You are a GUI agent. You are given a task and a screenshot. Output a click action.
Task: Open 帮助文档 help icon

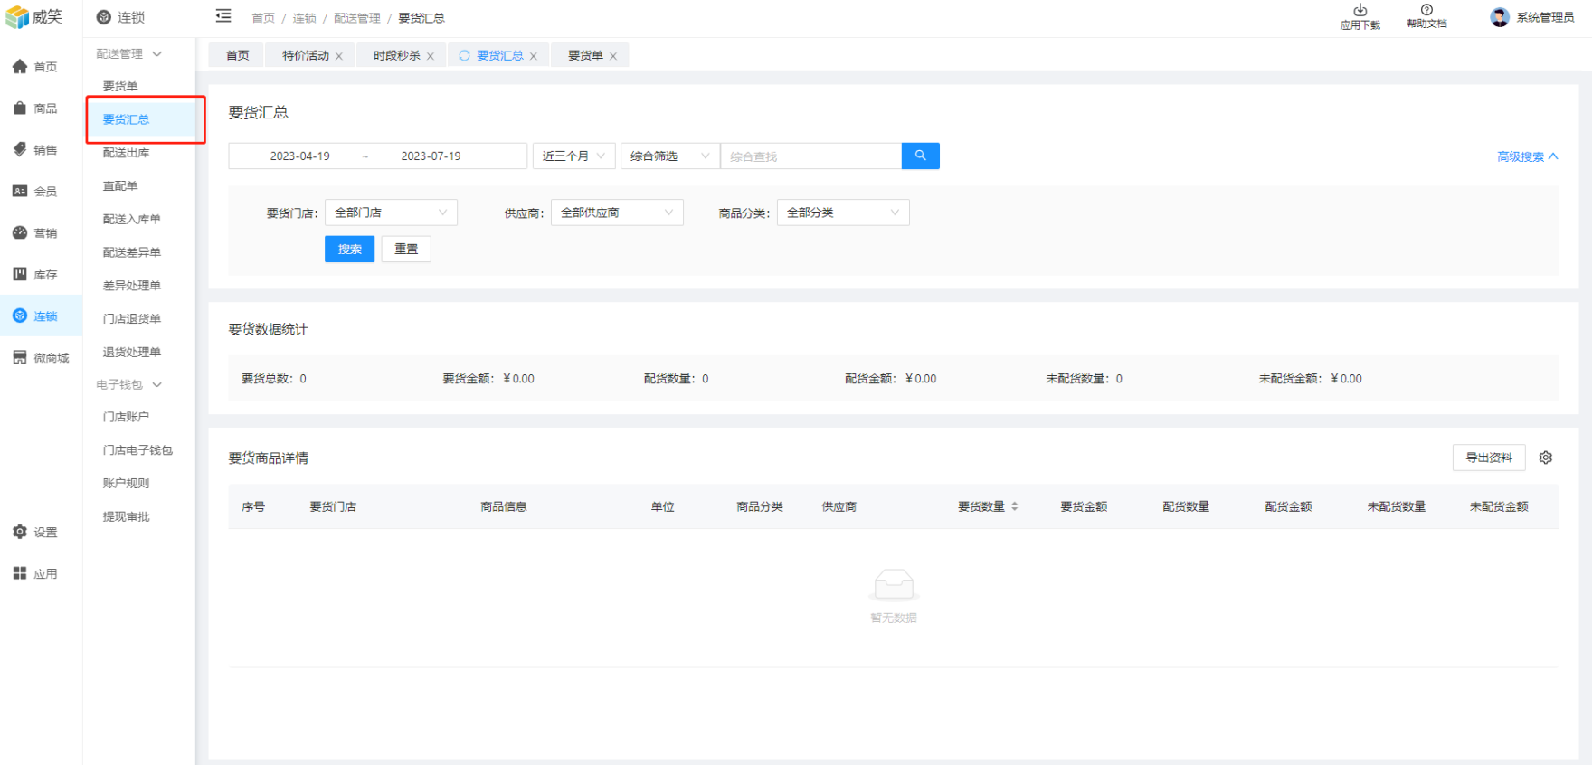1426,11
